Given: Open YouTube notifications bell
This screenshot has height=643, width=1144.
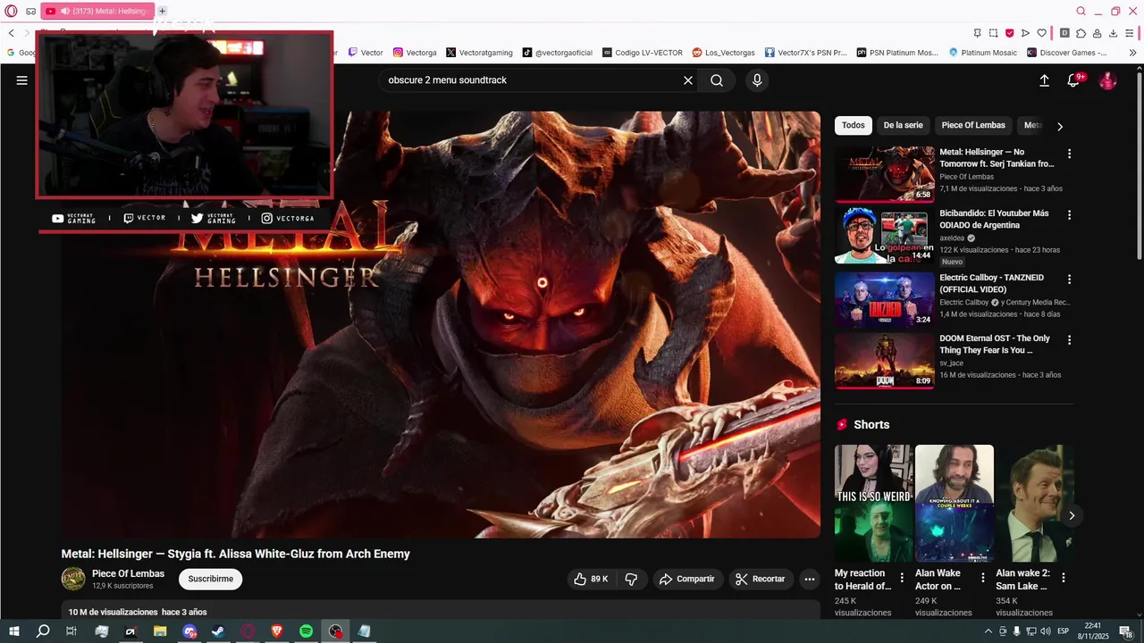Looking at the screenshot, I should [x=1074, y=80].
